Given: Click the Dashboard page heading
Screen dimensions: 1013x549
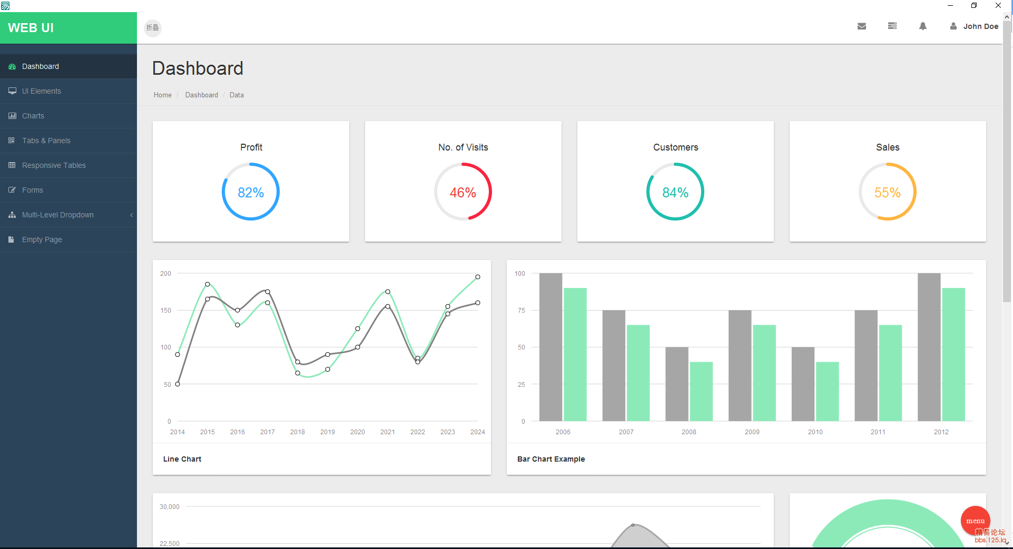Looking at the screenshot, I should coord(198,68).
